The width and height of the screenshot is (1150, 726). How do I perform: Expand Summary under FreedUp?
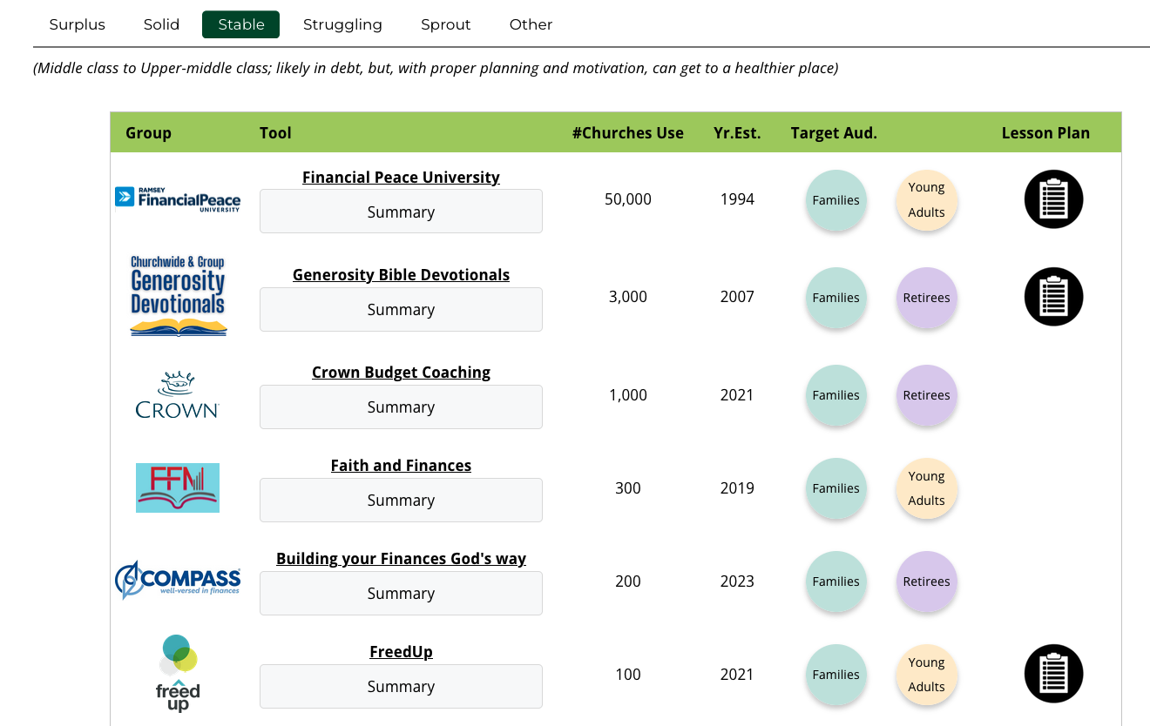tap(401, 686)
